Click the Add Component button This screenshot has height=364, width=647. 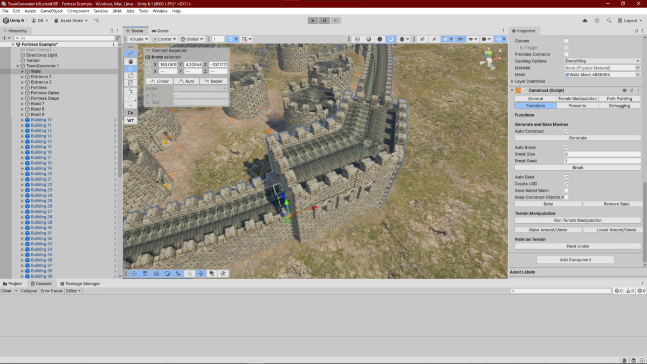[x=575, y=260]
